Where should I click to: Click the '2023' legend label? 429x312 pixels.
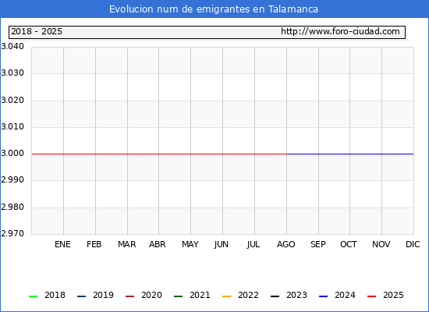click(x=296, y=295)
